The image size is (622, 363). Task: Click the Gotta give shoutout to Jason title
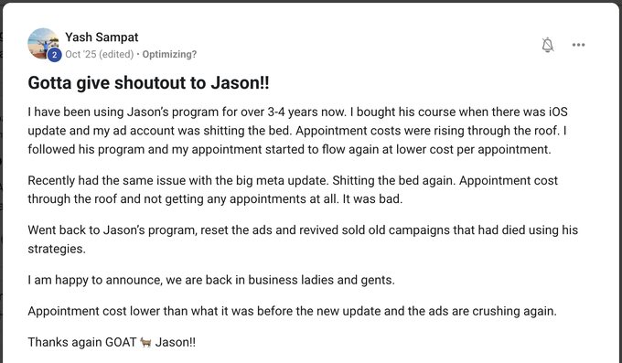(148, 83)
